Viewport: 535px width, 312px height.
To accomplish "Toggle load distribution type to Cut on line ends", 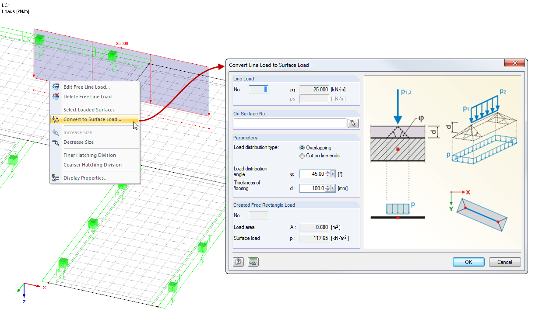I will 302,156.
